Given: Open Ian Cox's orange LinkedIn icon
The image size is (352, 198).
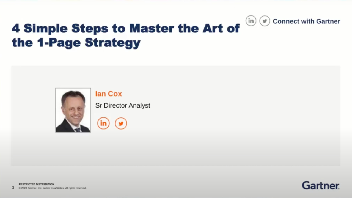Looking at the screenshot, I should pos(103,123).
